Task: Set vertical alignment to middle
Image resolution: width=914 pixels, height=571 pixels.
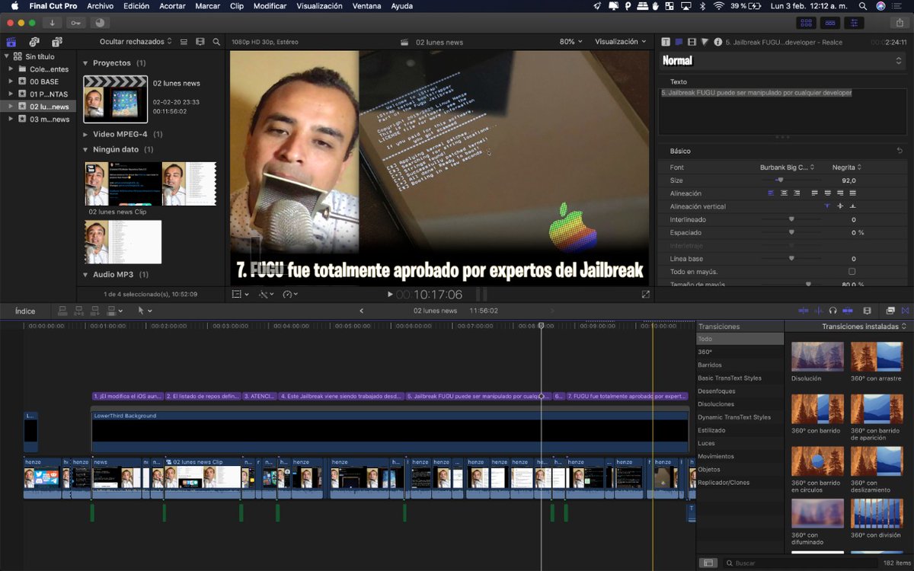Action: 840,206
